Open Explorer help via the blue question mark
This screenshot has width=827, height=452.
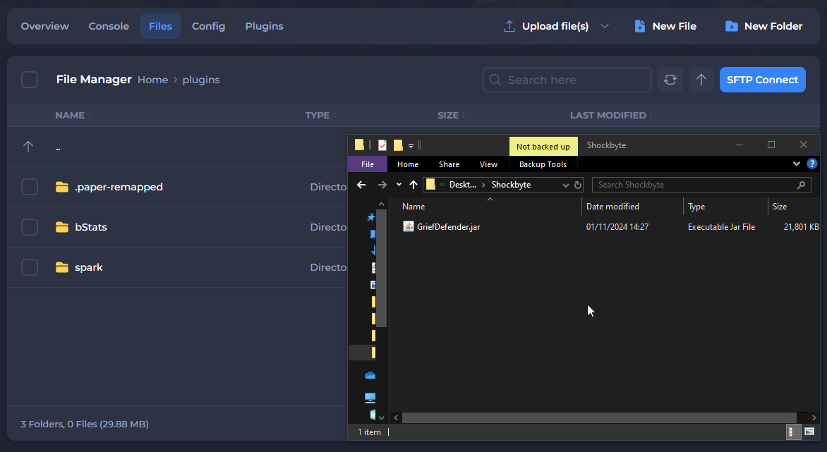(x=812, y=164)
